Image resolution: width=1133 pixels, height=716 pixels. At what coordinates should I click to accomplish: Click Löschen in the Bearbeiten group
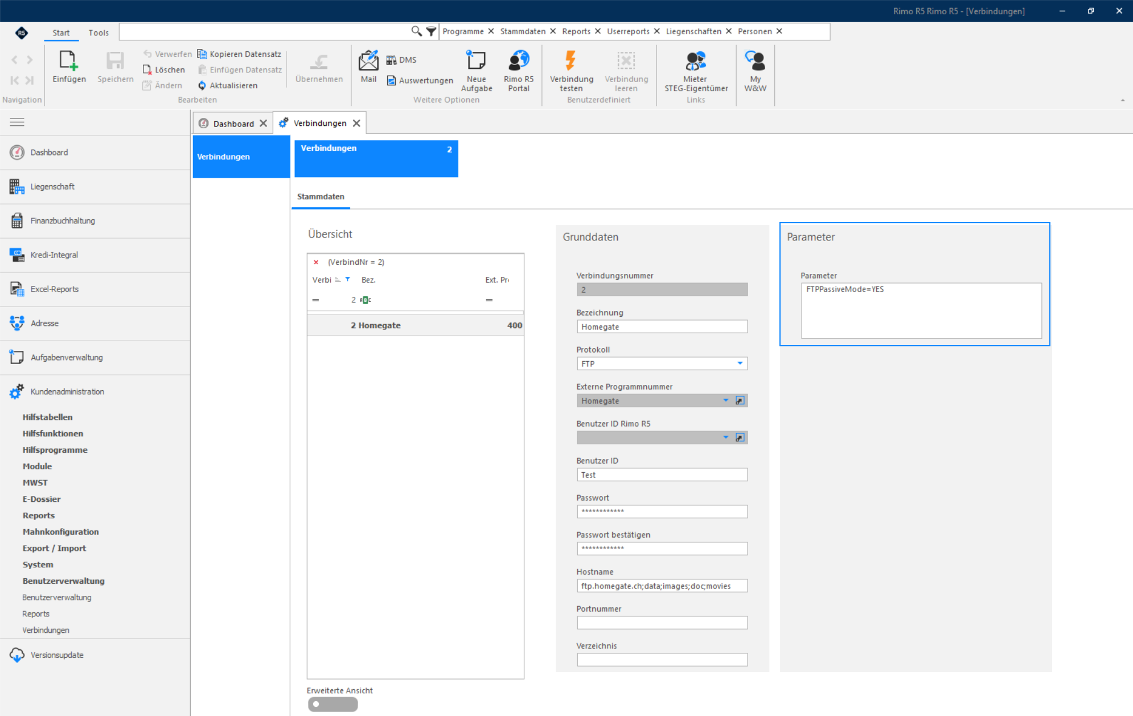coord(164,69)
